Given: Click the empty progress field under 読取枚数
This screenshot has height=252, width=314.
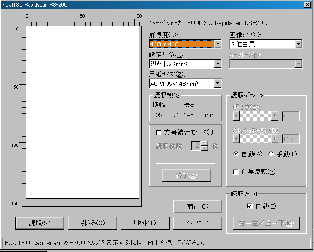Looking at the screenshot, I should point(186,159).
